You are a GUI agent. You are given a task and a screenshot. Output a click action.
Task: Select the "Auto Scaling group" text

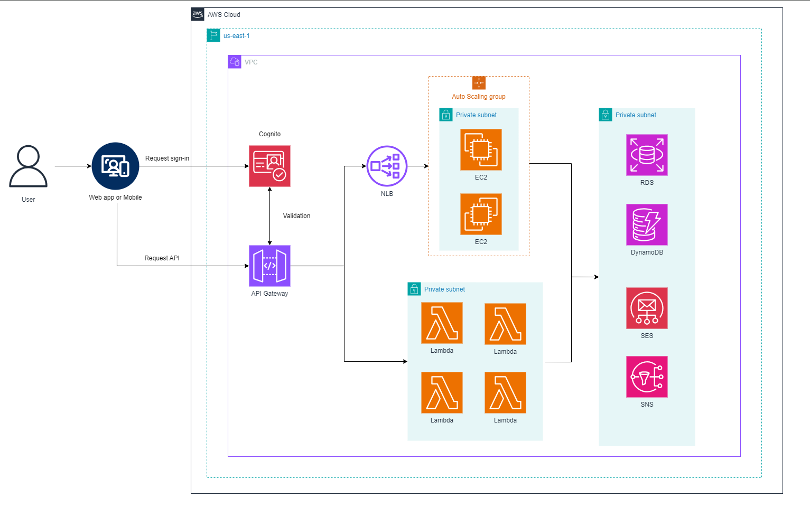click(479, 97)
